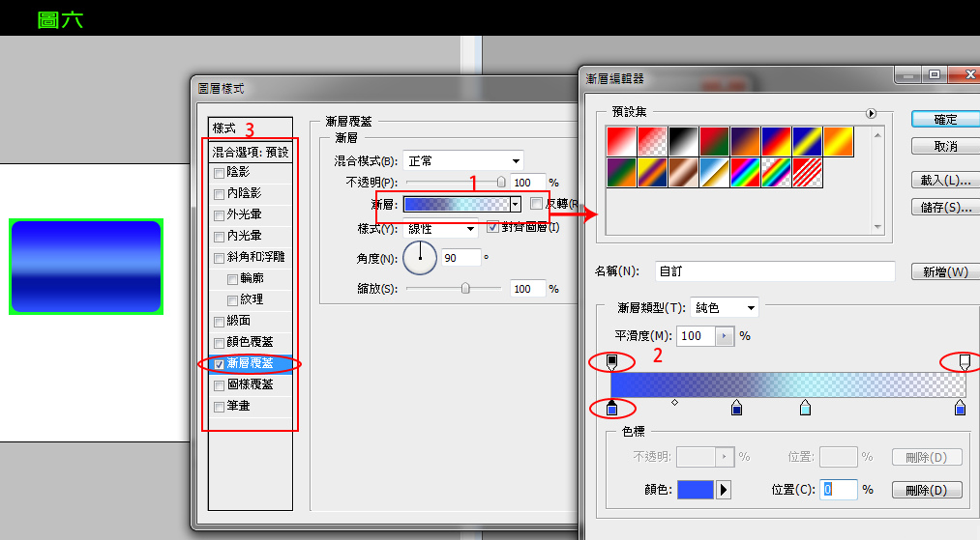Enable the 輪廓 contour checkbox
The image size is (980, 540).
tap(232, 279)
